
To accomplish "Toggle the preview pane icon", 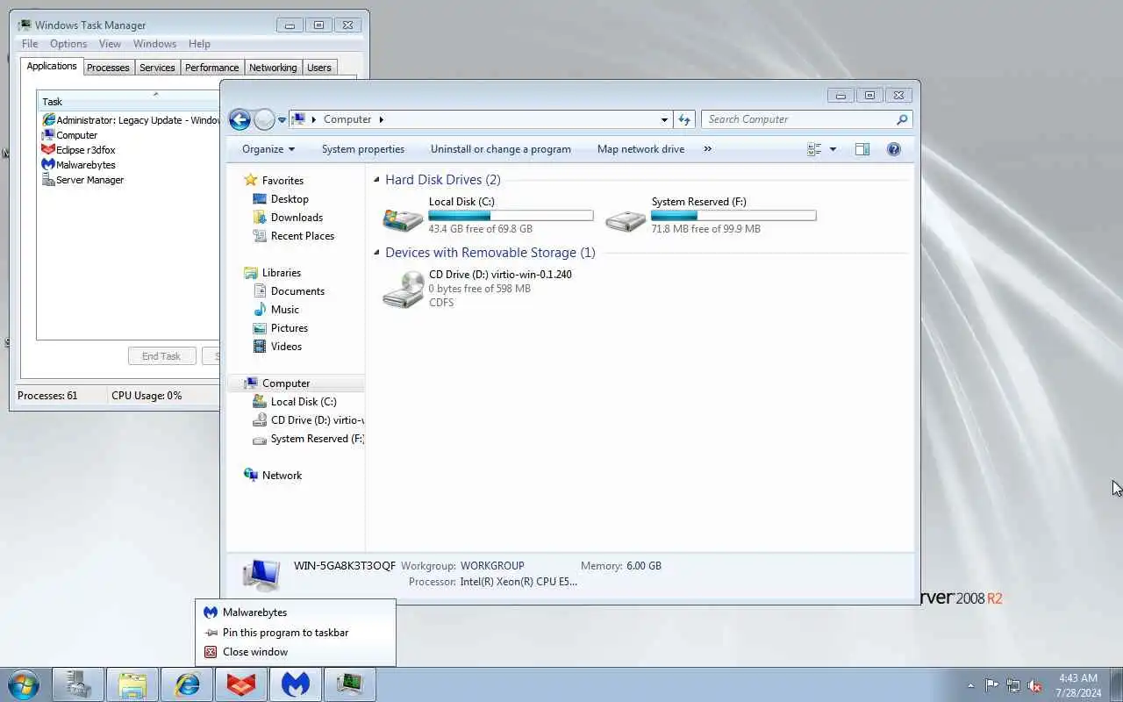I will [x=862, y=149].
